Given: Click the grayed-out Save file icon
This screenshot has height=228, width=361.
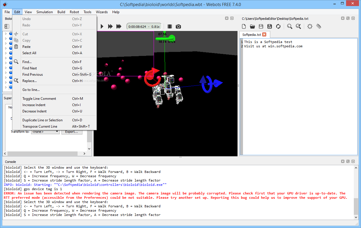Looking at the screenshot, I should [x=261, y=26].
